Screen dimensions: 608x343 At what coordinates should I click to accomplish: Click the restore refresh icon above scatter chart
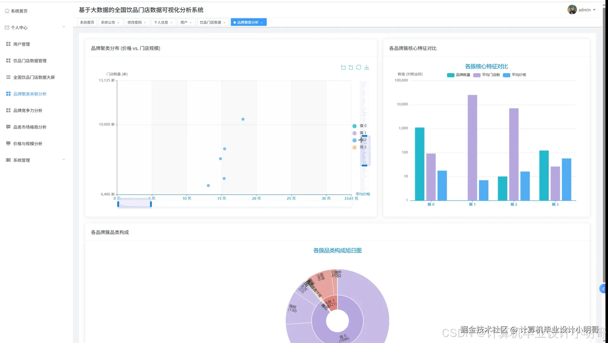click(x=359, y=67)
